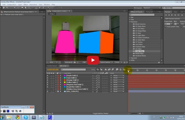Click the current timecode 0:00:00:00
Image resolution: width=185 pixels, height=120 pixels.
pyautogui.click(x=53, y=70)
